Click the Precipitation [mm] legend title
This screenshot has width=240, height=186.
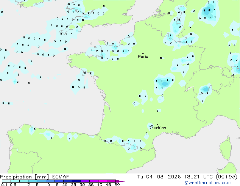click(25, 177)
